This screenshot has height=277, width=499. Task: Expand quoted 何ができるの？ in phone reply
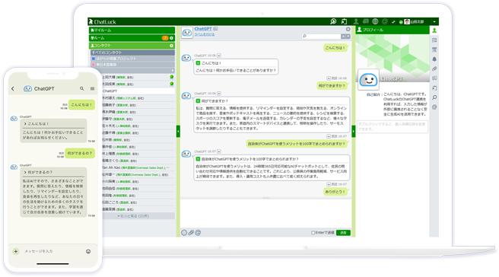tap(25, 172)
